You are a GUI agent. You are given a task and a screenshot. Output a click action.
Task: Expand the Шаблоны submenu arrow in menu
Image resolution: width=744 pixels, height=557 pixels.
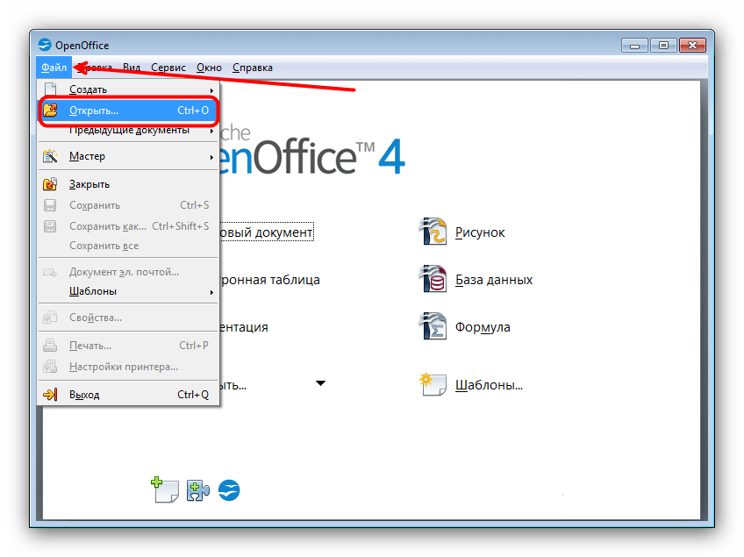211,292
